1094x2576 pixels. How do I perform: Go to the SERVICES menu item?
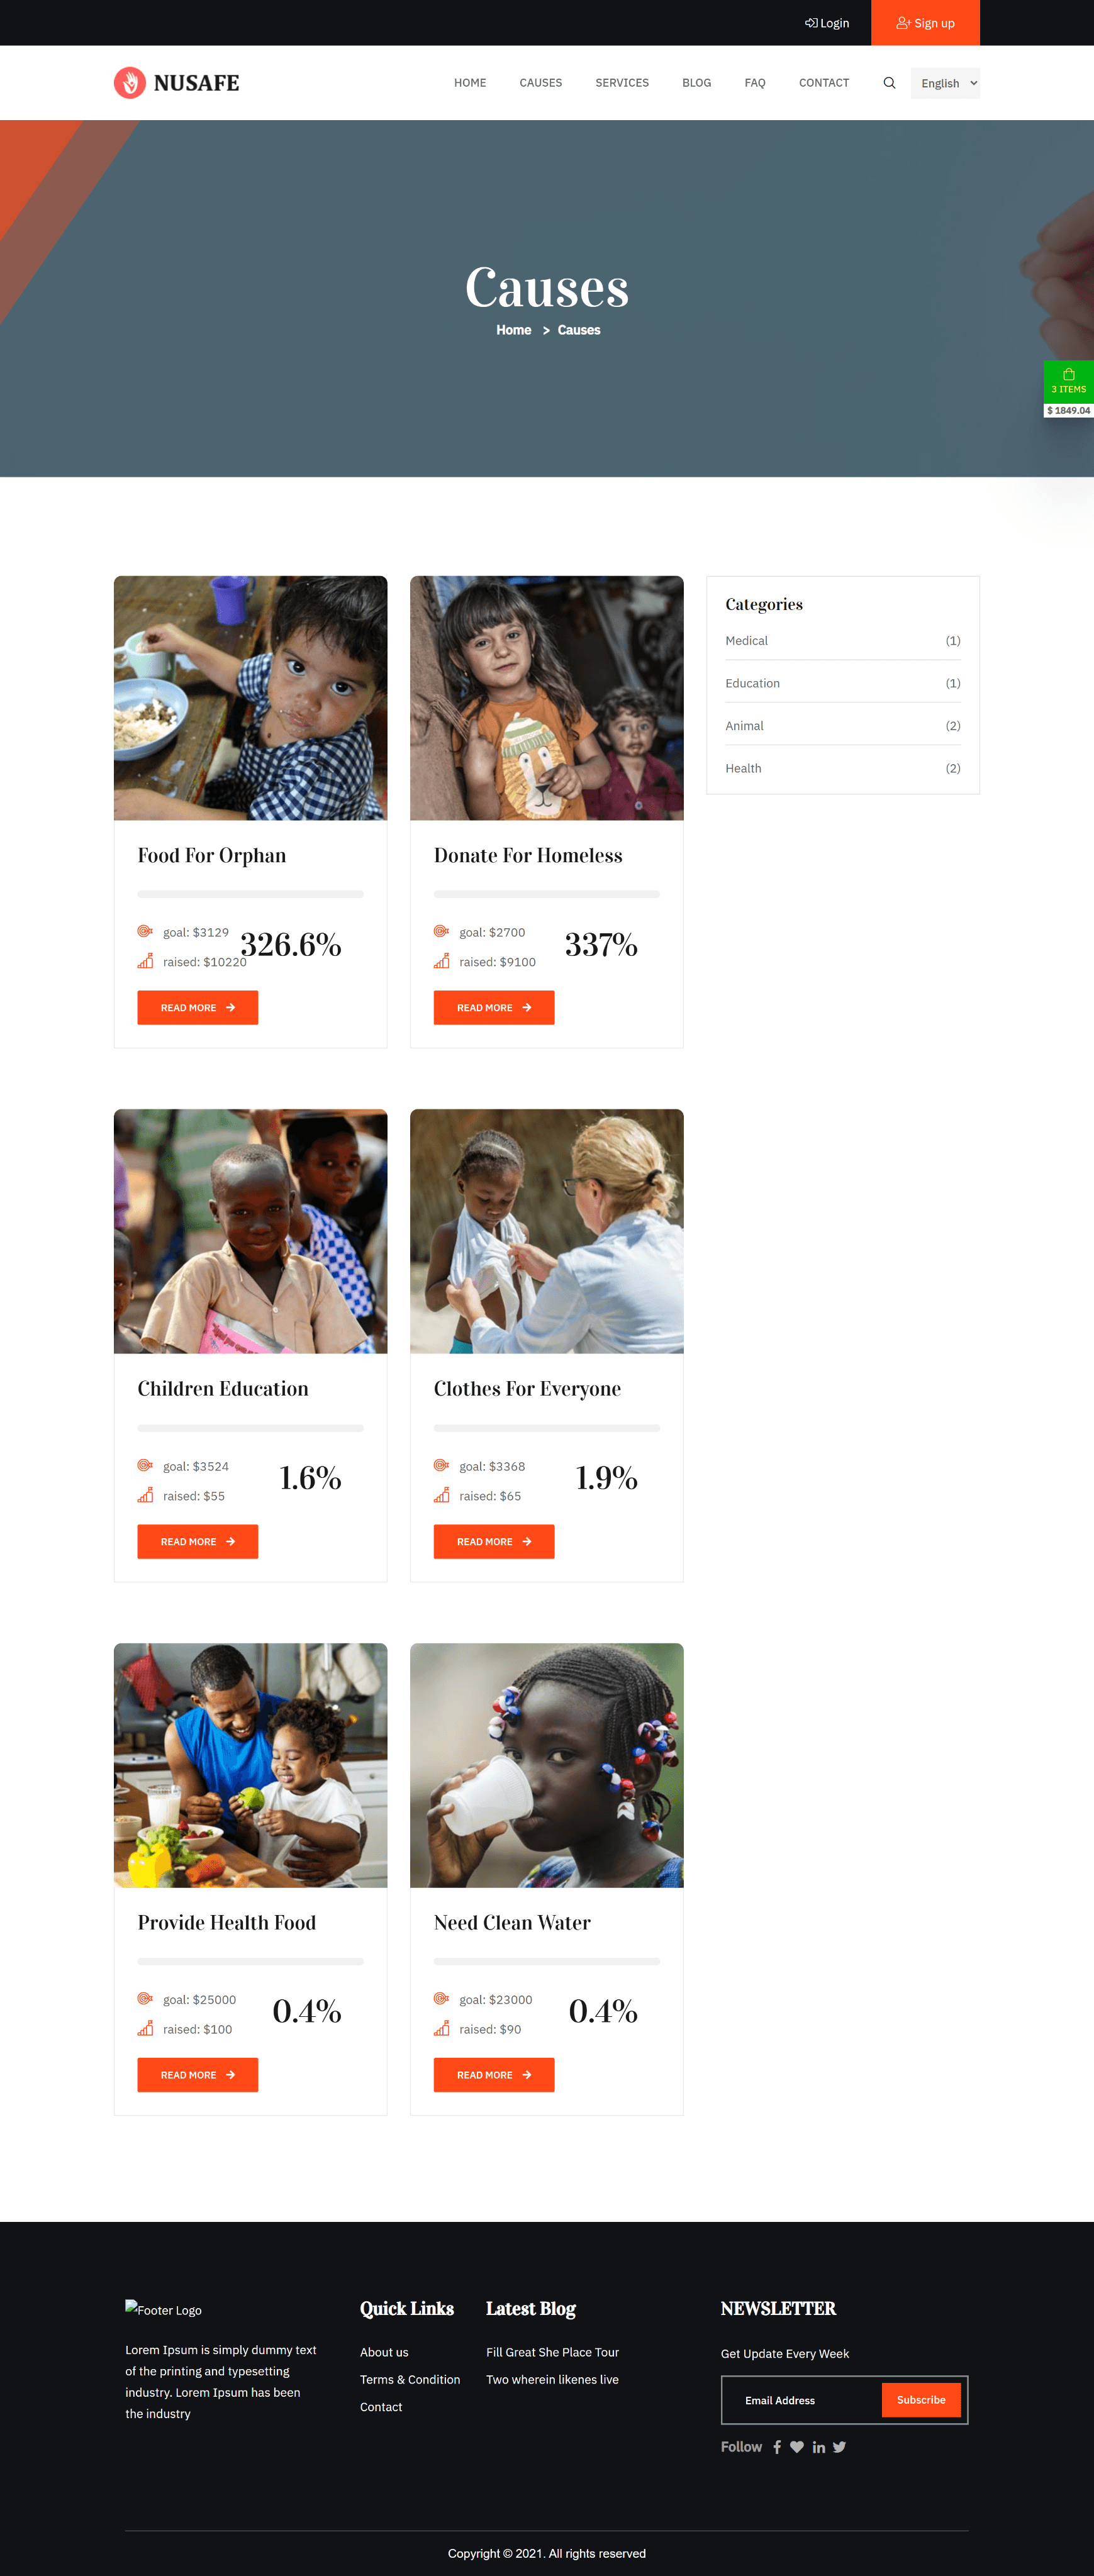coord(622,83)
